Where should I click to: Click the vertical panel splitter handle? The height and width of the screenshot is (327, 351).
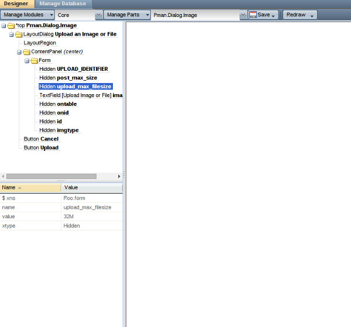(x=124, y=174)
